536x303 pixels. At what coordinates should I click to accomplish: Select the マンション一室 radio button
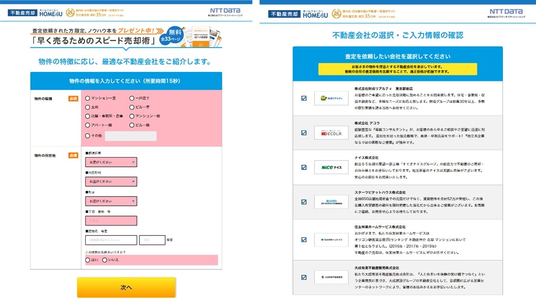(x=88, y=98)
